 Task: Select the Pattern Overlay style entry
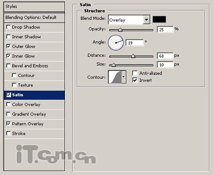(x=34, y=124)
